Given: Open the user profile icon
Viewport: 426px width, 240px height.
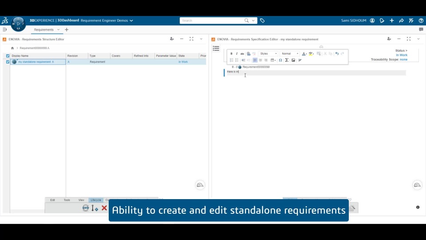Looking at the screenshot, I should click(x=372, y=20).
